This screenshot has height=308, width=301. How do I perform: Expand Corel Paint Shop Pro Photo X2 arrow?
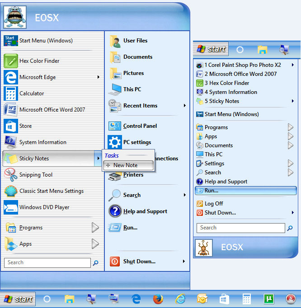pyautogui.click(x=293, y=65)
